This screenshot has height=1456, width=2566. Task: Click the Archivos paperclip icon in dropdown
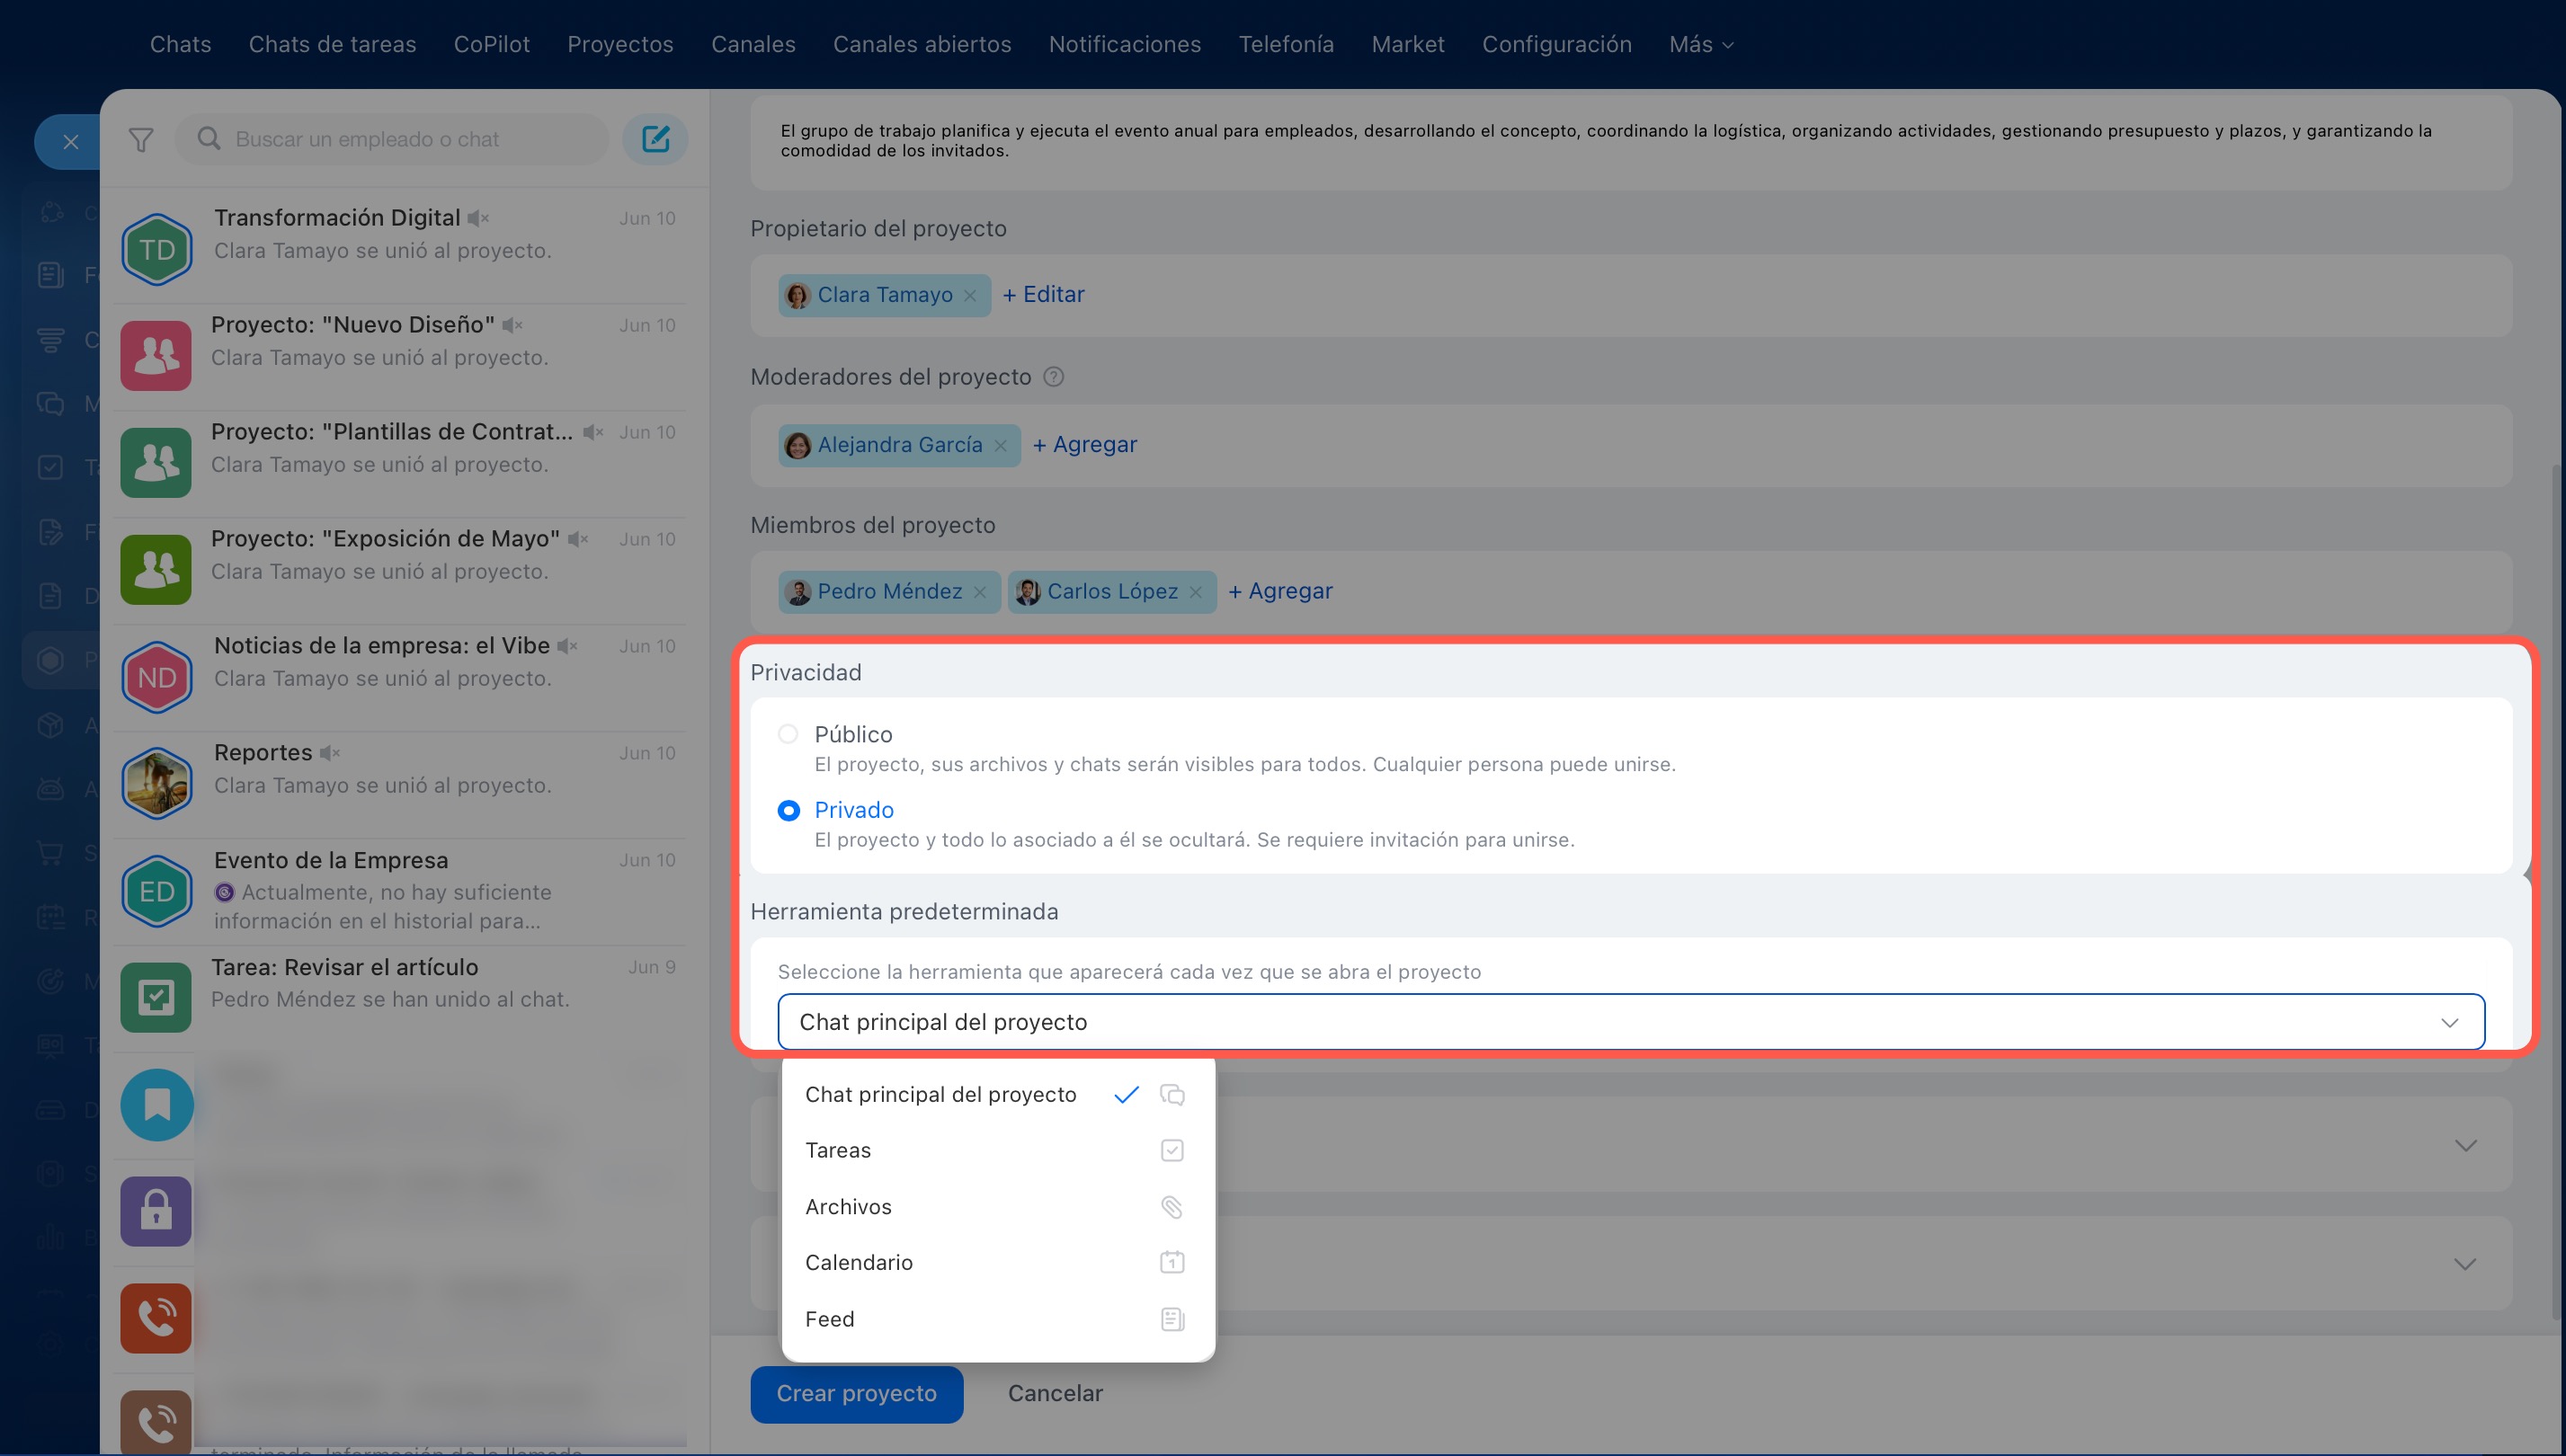click(x=1172, y=1207)
